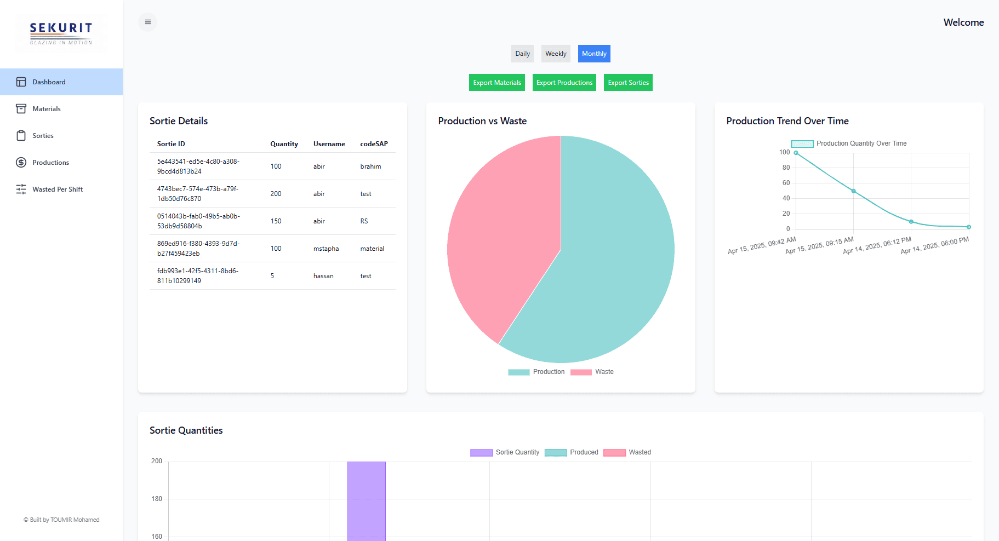
Task: Click the Productions dollar coin icon
Action: click(21, 163)
